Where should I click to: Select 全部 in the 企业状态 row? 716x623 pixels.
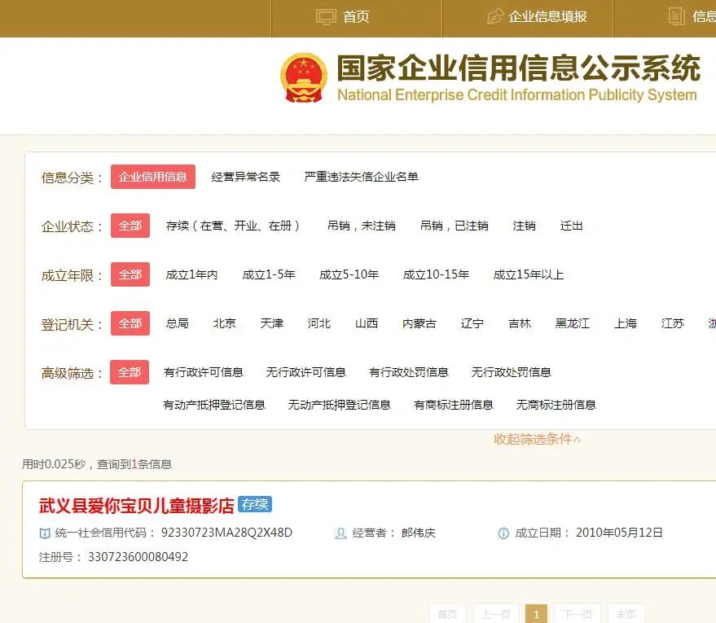(x=130, y=226)
